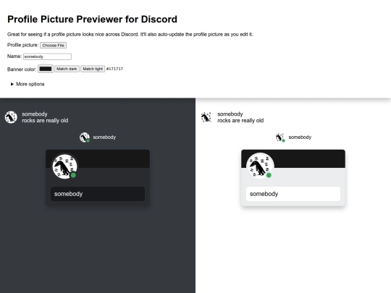Click 'rocks are really old' message in dark panel
This screenshot has width=391, height=293.
[45, 121]
